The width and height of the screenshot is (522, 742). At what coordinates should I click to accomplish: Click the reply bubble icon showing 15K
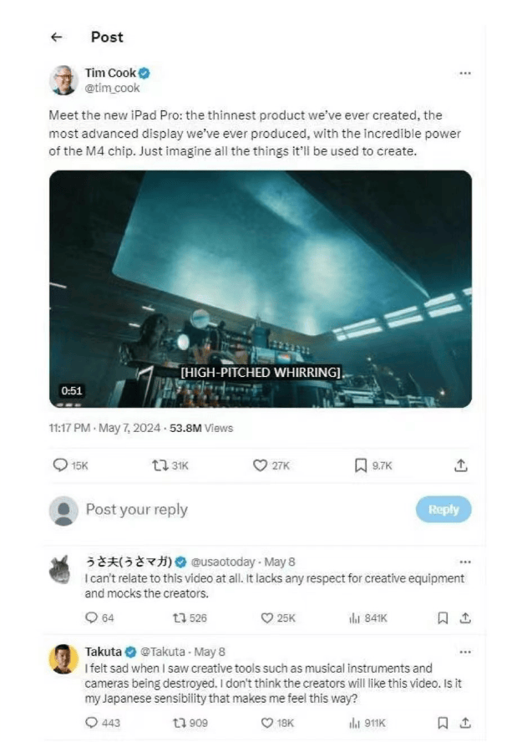tap(60, 465)
